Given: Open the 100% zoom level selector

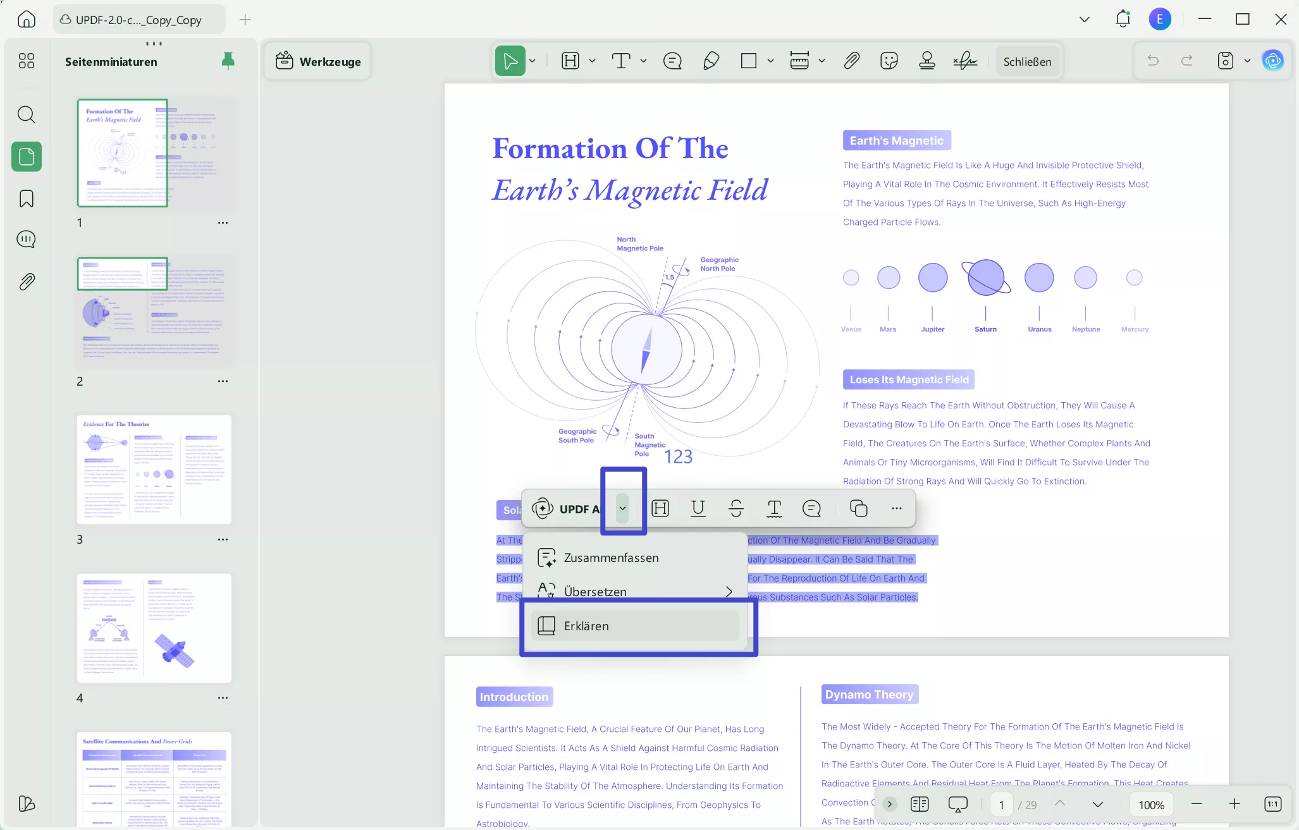Looking at the screenshot, I should click(x=1152, y=805).
